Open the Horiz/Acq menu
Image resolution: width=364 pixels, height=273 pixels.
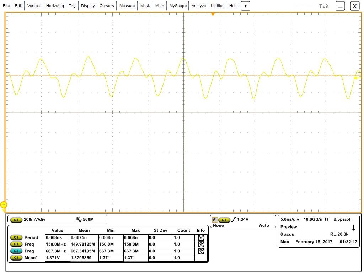[55, 6]
